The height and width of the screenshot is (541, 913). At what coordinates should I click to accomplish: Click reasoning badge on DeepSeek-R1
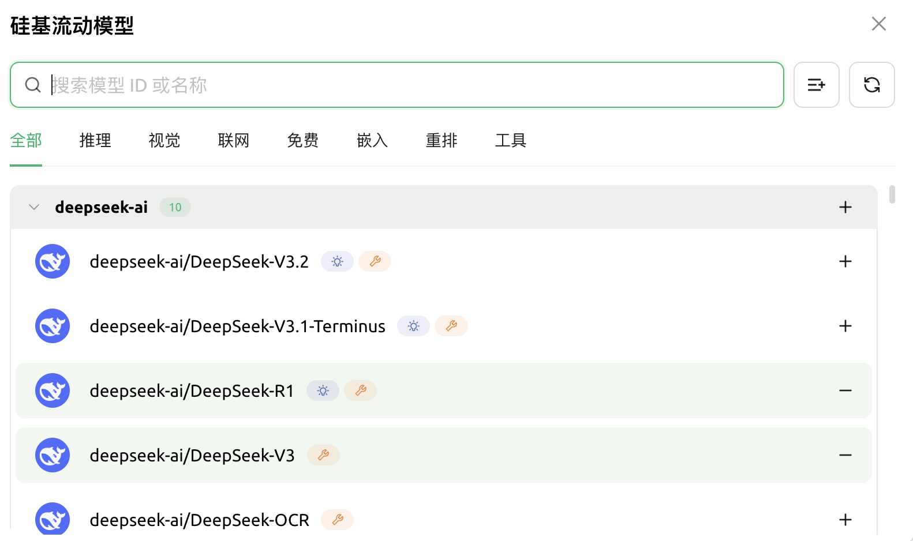click(x=323, y=390)
